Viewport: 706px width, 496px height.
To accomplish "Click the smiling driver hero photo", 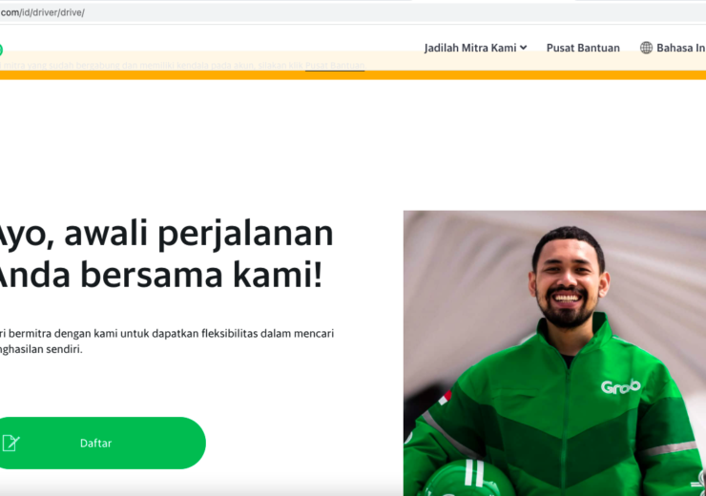I will (554, 353).
